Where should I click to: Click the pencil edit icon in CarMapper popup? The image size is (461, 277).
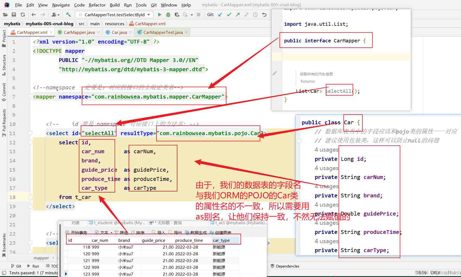(x=275, y=73)
